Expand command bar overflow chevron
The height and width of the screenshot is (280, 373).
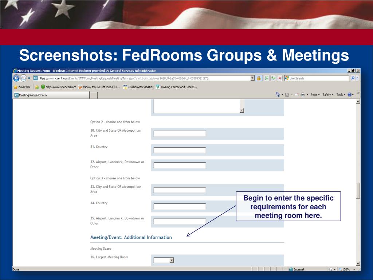(358, 93)
